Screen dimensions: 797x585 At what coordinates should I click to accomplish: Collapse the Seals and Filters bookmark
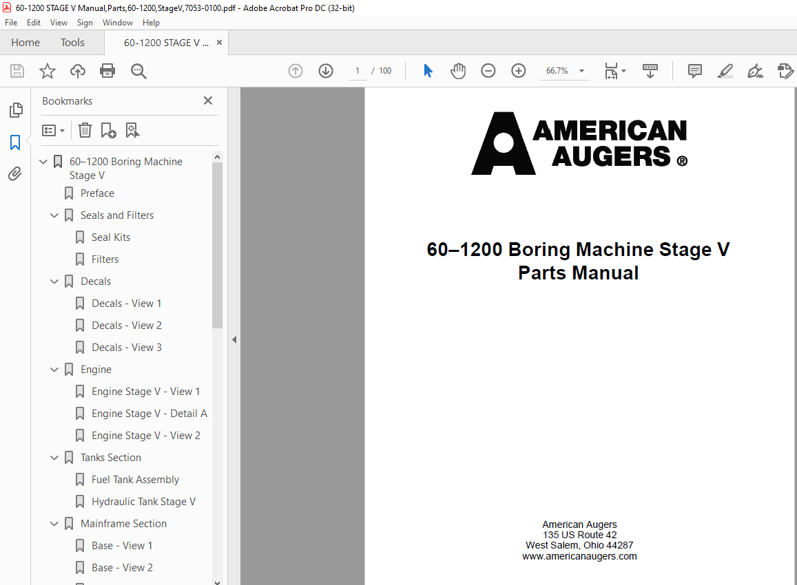tap(54, 215)
